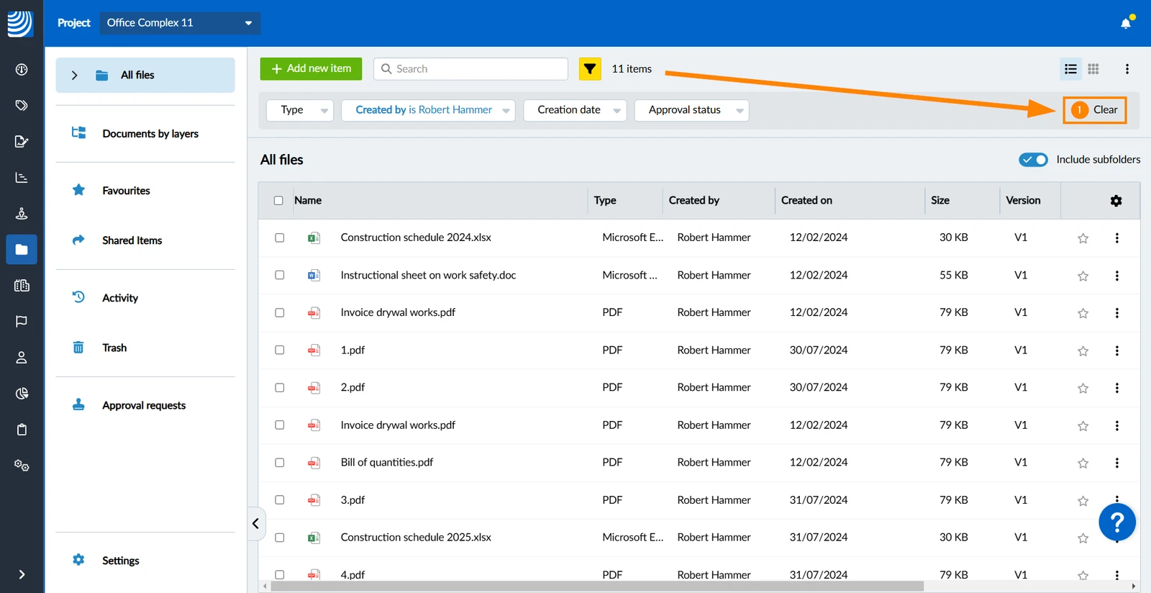Open the Type filter dropdown
Viewport: 1151px width, 593px height.
(x=300, y=110)
